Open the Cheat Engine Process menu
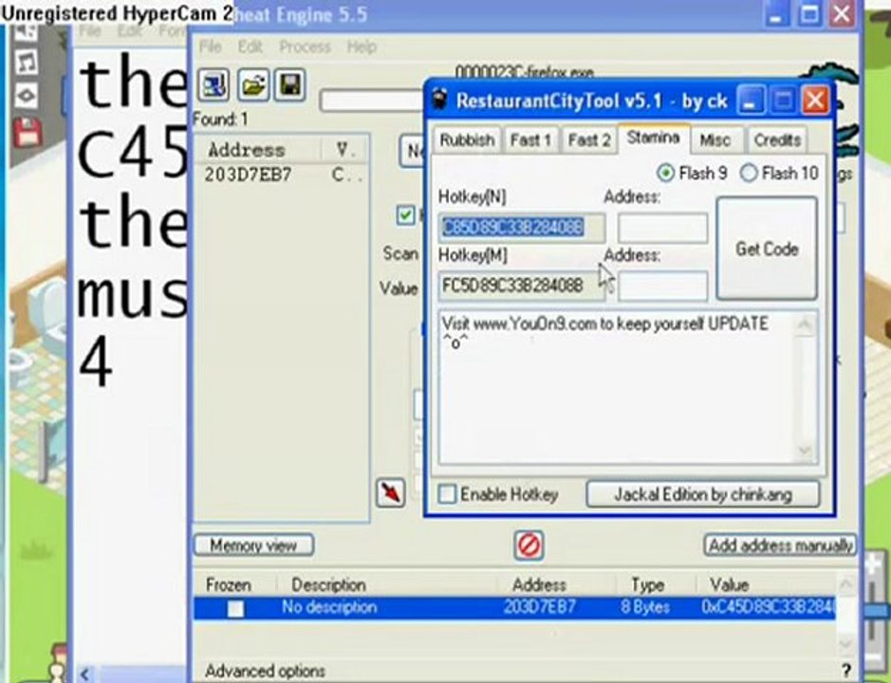 click(305, 46)
